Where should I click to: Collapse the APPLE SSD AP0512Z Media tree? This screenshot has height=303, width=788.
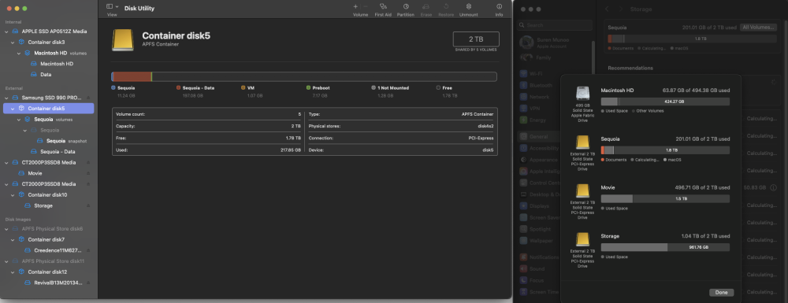click(x=6, y=31)
